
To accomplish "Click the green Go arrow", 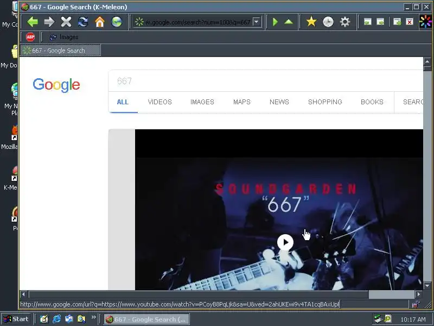I will (275, 22).
